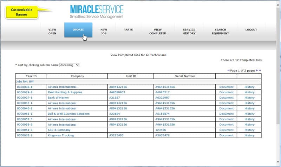Click serial number A6325987
Viewport: 281px width, 167px height.
point(162,98)
